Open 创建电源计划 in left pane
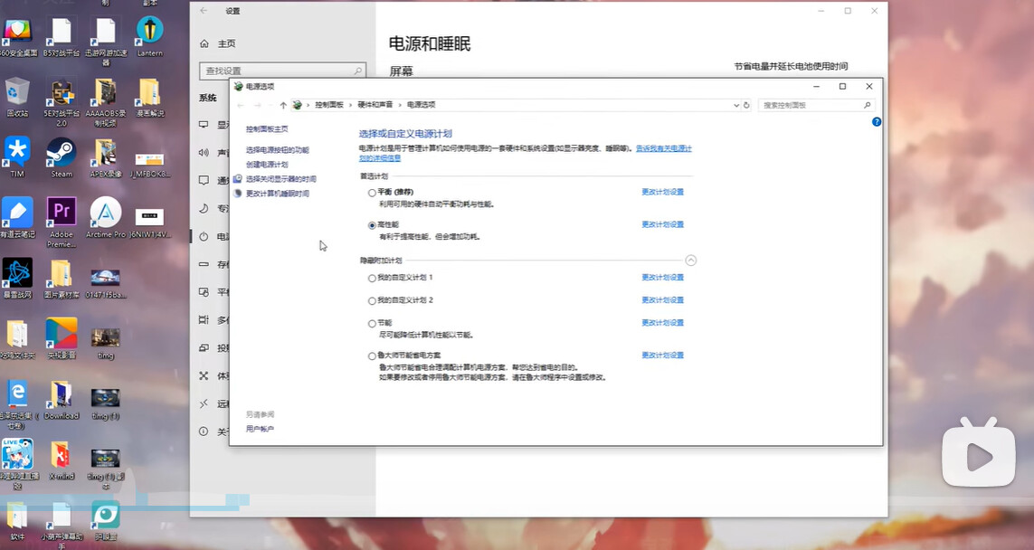The image size is (1034, 550). coord(267,165)
